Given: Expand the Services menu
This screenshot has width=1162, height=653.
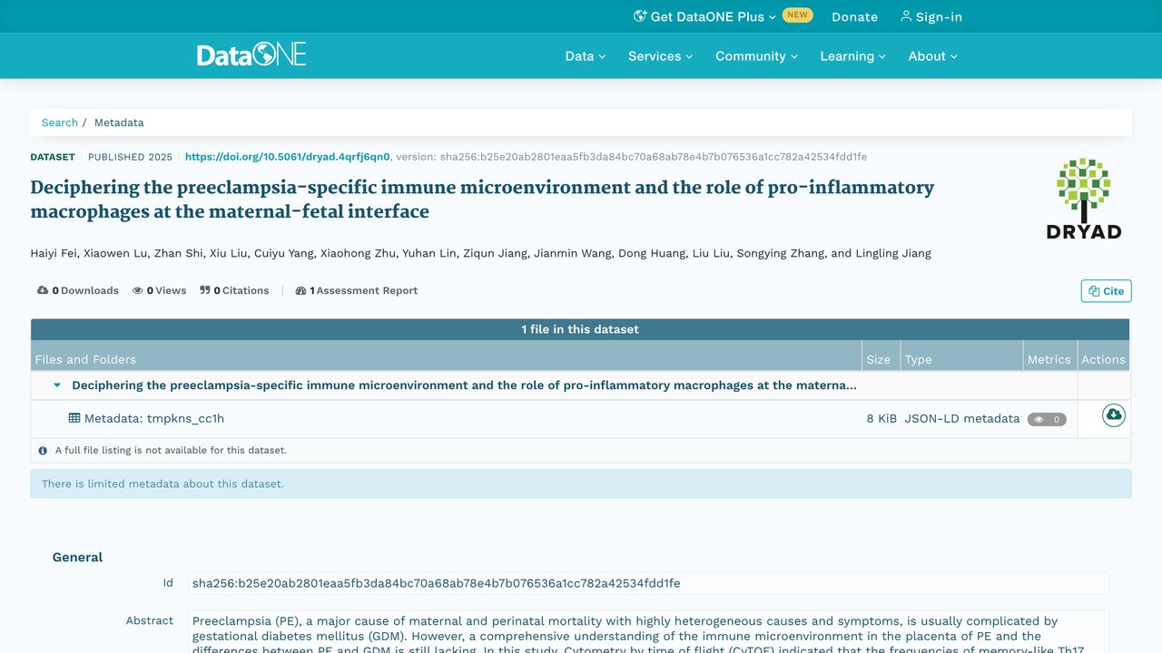Looking at the screenshot, I should [660, 55].
